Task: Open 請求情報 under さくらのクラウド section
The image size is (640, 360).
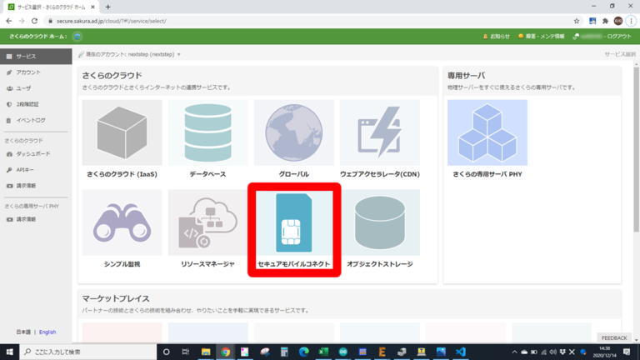Action: [36, 186]
